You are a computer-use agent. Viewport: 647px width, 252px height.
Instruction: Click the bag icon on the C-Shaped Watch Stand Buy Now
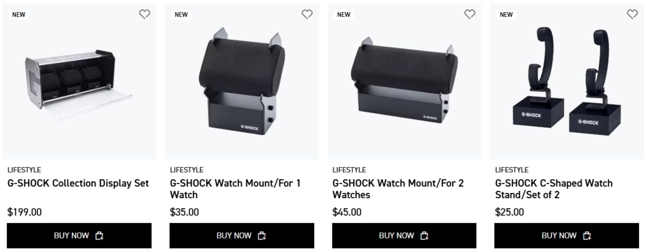point(587,235)
